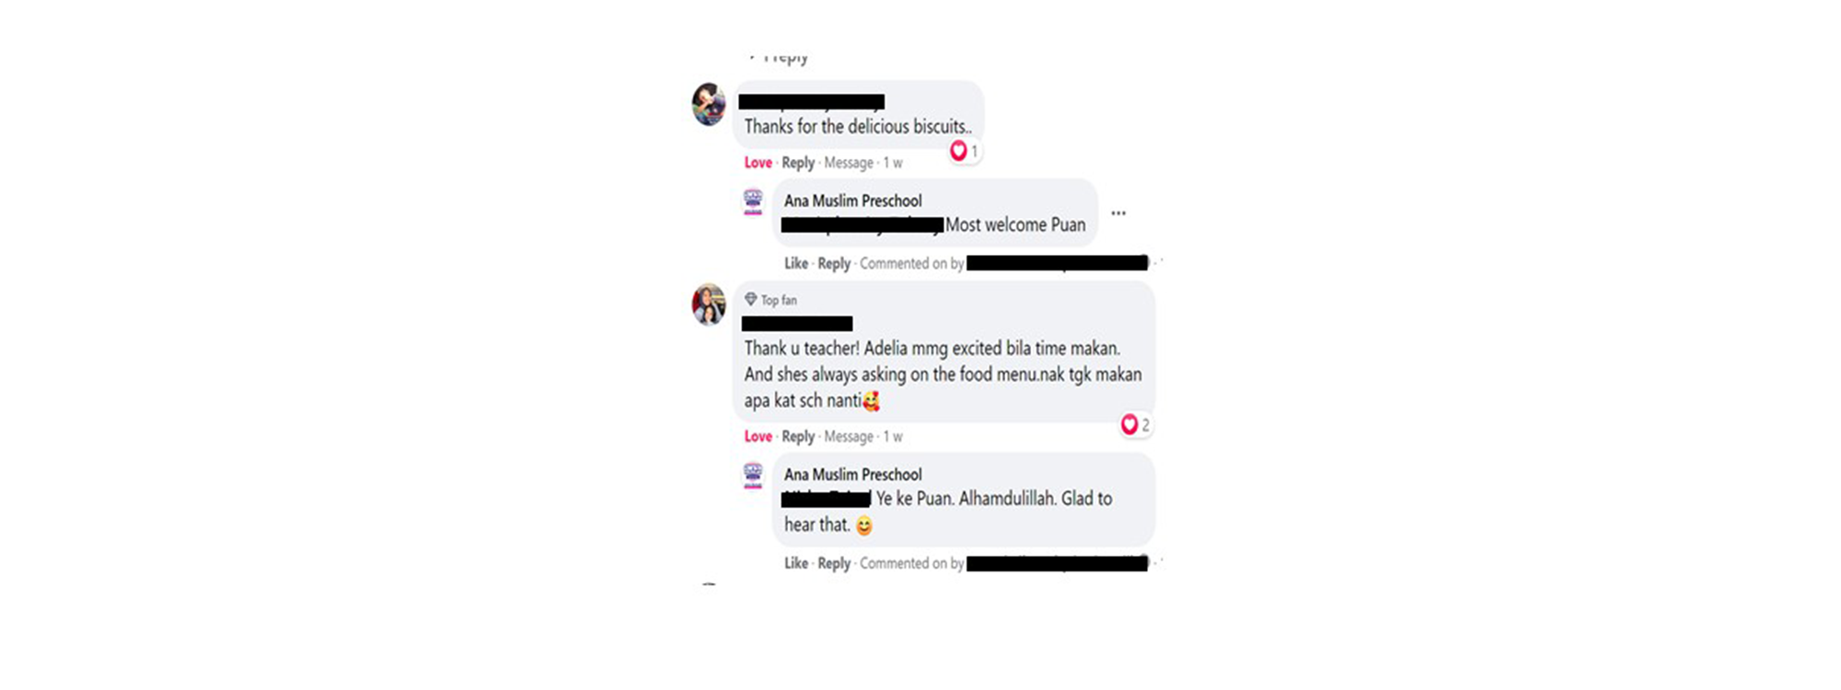Click Message under the Adelia comment
Viewport: 1841px width, 690px height.
[x=849, y=437]
